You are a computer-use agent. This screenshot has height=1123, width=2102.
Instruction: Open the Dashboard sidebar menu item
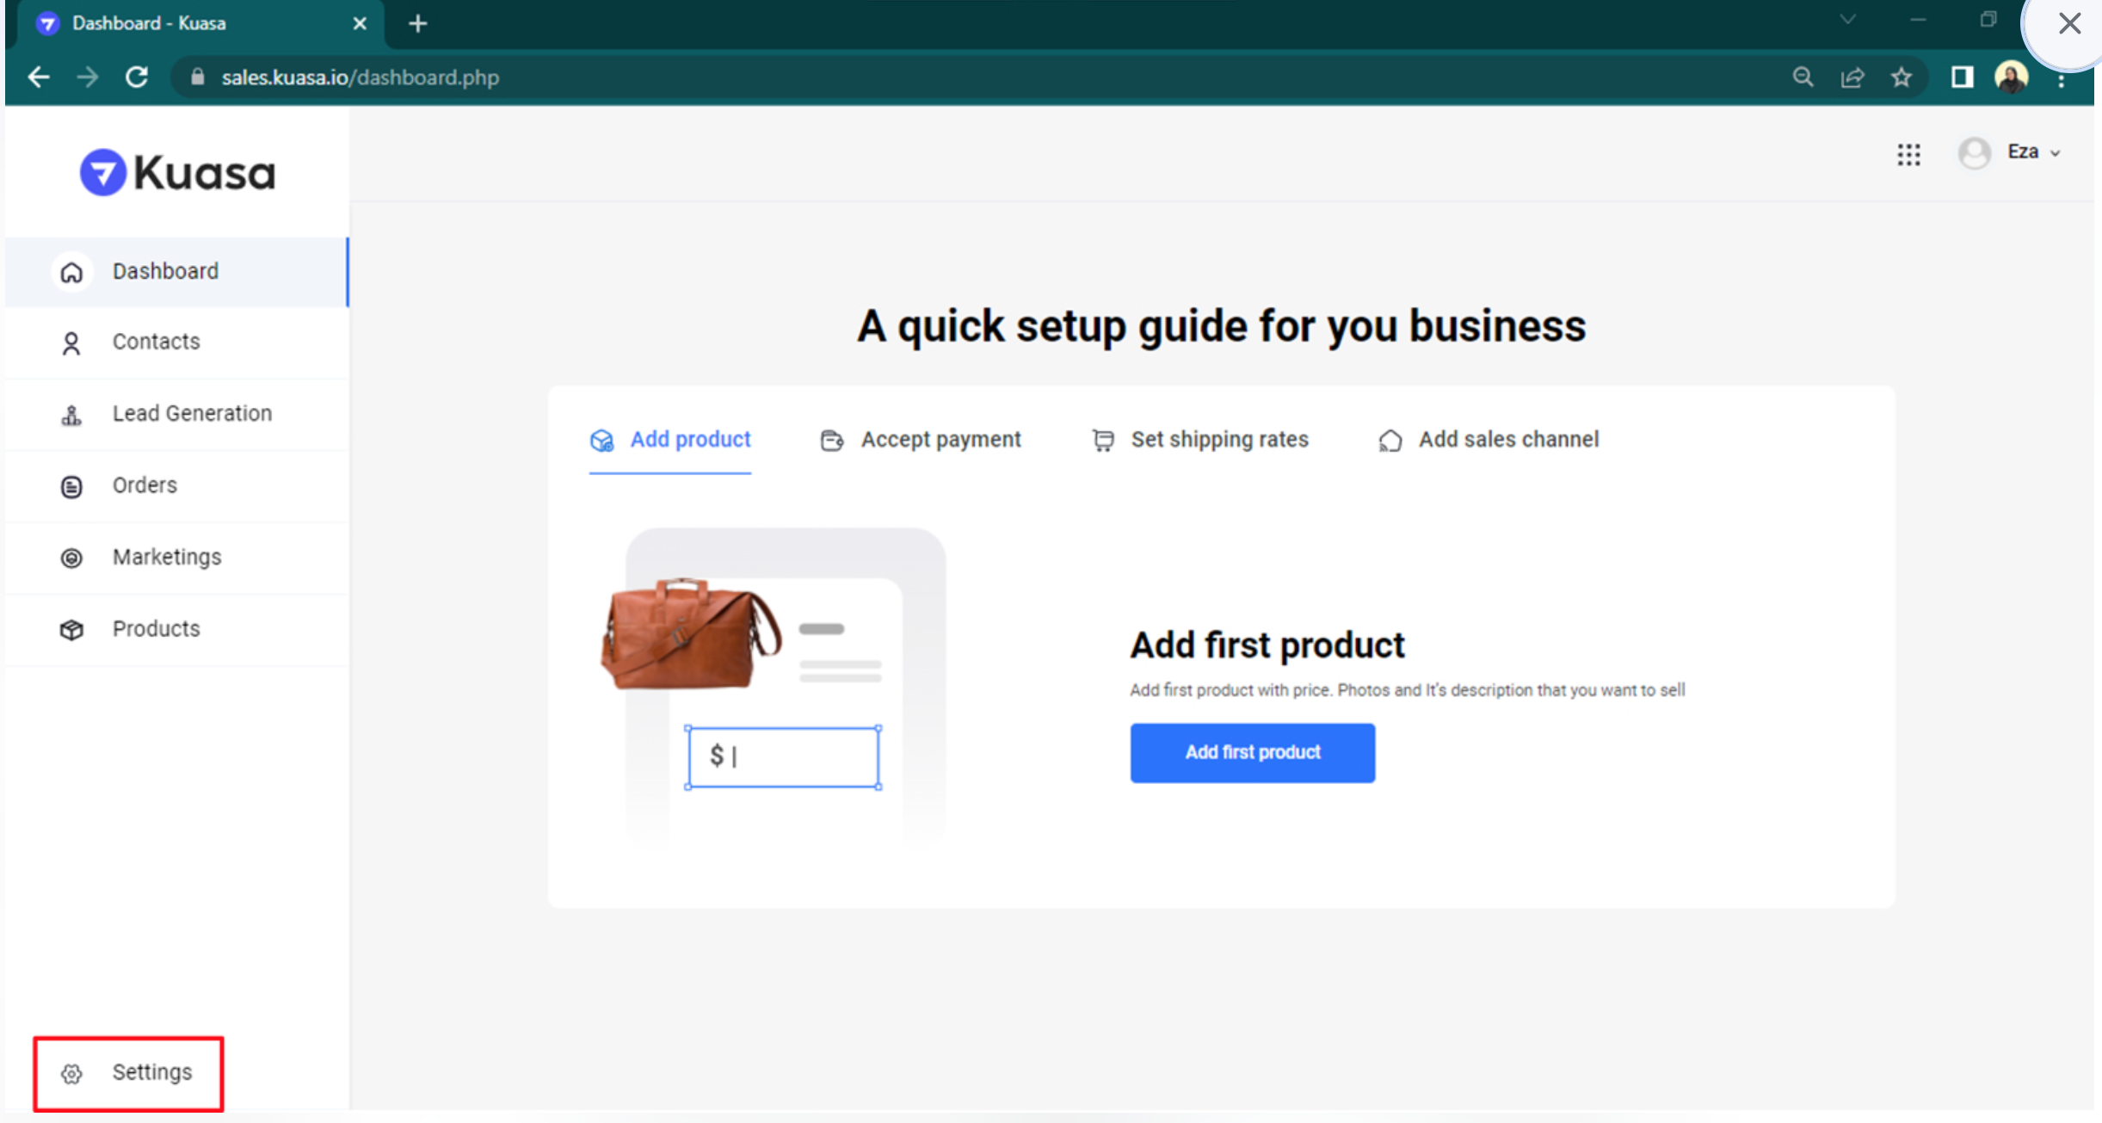pos(176,272)
